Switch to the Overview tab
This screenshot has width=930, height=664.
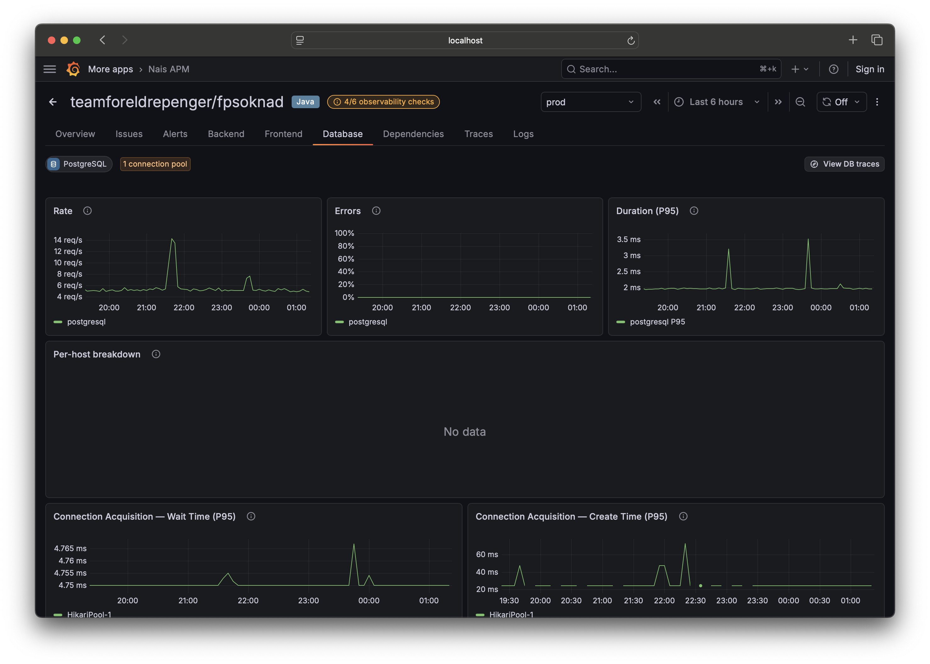(x=75, y=134)
